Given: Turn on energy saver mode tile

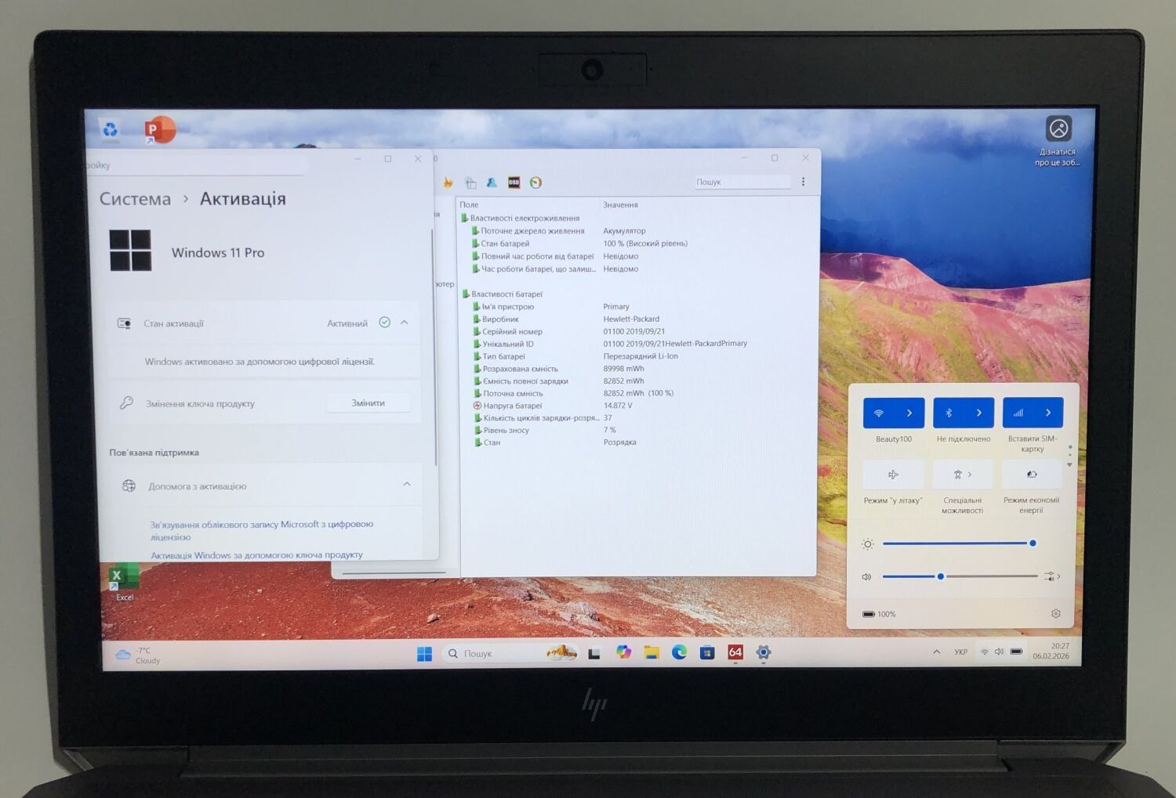Looking at the screenshot, I should (x=1032, y=475).
